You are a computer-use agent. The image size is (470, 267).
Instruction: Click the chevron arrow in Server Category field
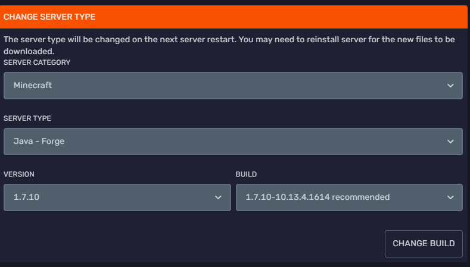(x=450, y=86)
